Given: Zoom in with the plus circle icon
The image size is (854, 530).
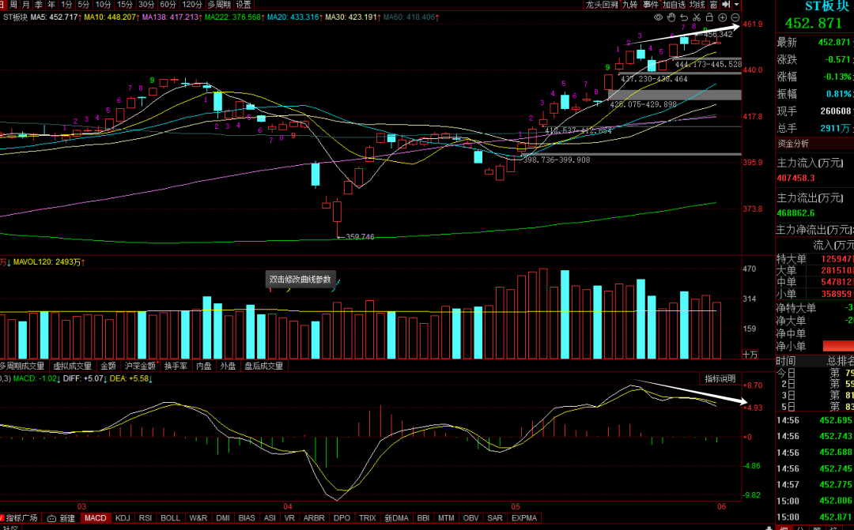Looking at the screenshot, I should click(722, 17).
